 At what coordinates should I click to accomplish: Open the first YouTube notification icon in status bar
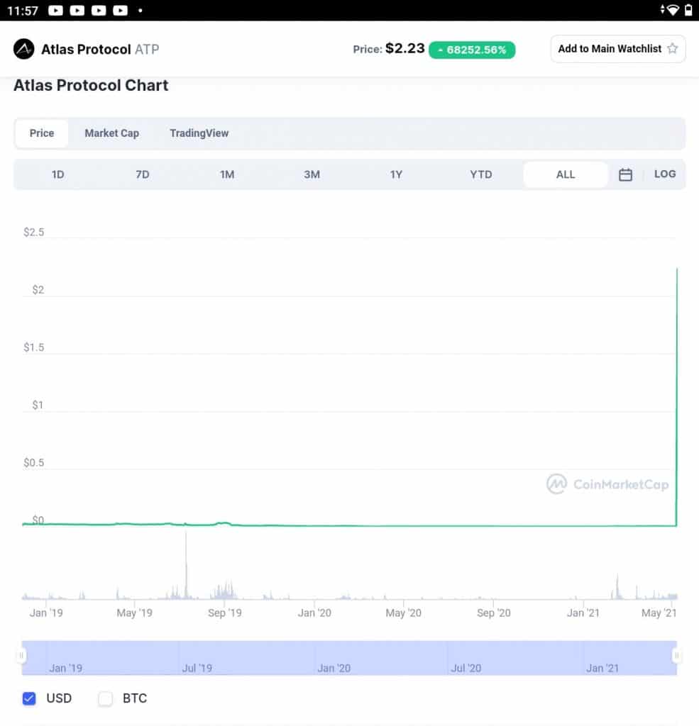55,10
